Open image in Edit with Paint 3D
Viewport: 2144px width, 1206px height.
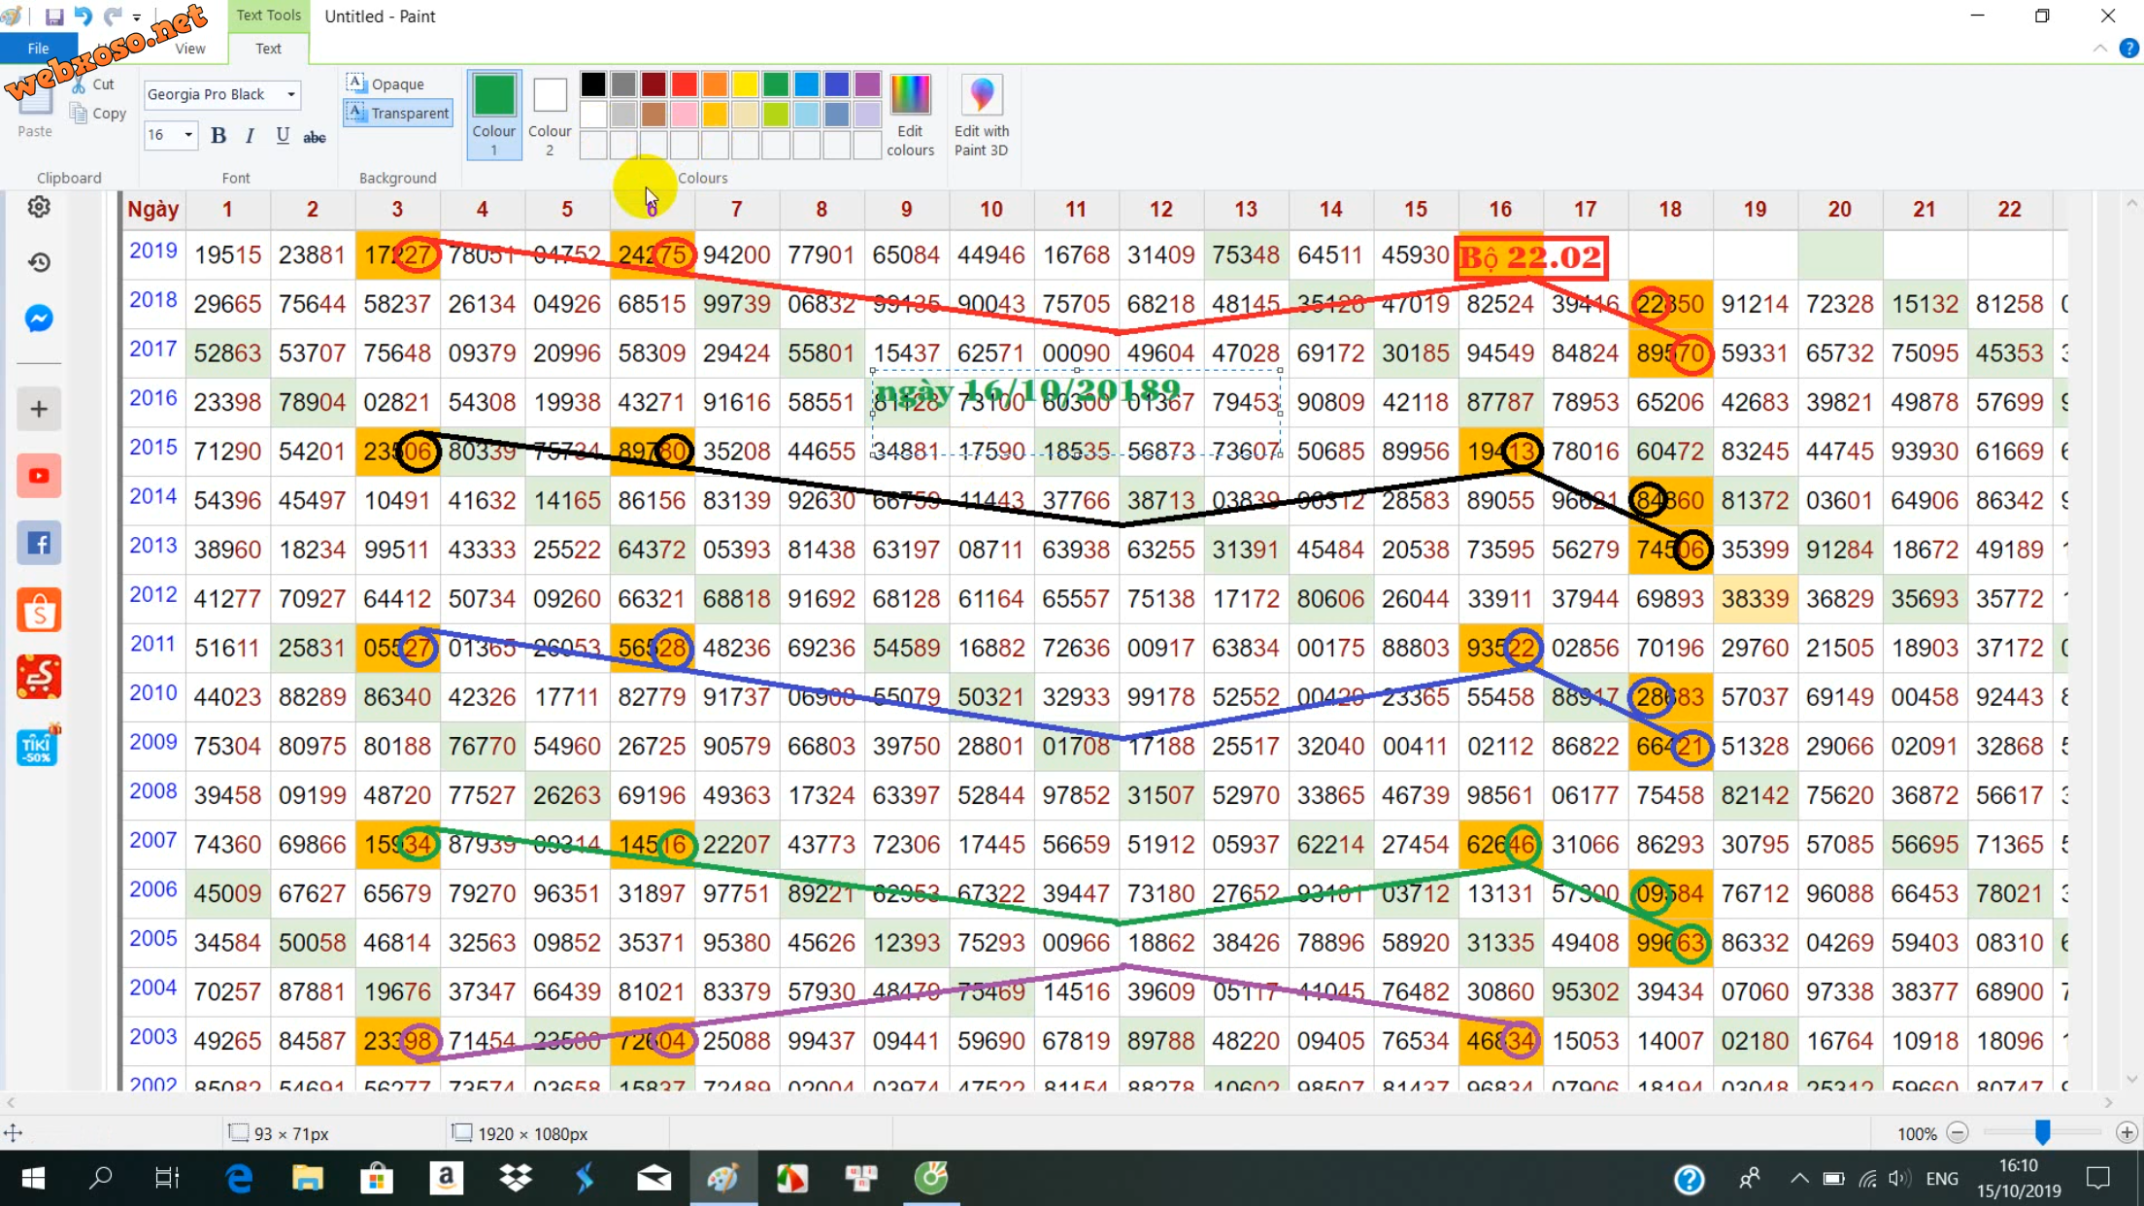982,114
